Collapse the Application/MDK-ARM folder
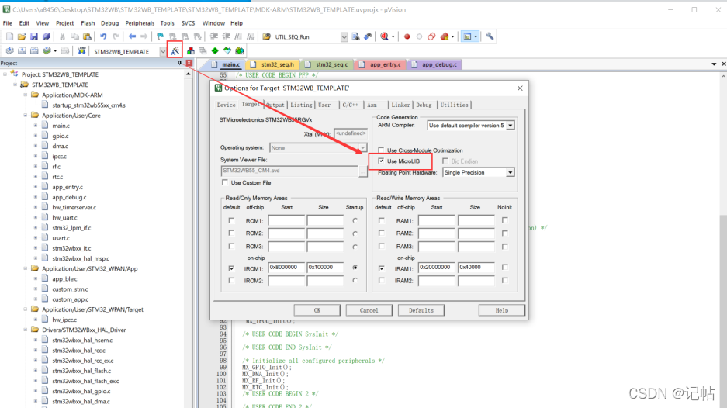 (26, 95)
